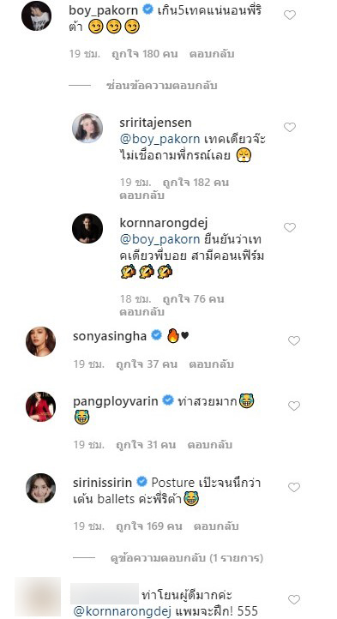Reply to sonyasingha's comment
Screen dimensions: 337x619
point(211,364)
